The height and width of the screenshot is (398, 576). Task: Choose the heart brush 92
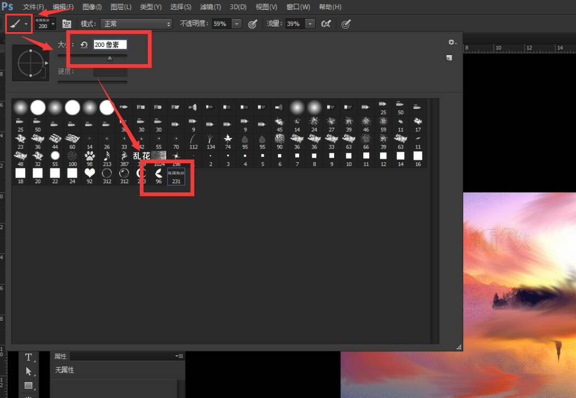pos(89,176)
